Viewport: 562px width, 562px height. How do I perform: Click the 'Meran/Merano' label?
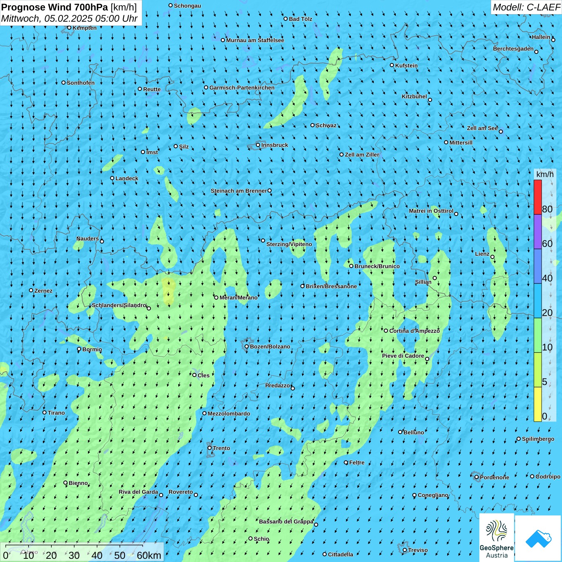(x=238, y=297)
